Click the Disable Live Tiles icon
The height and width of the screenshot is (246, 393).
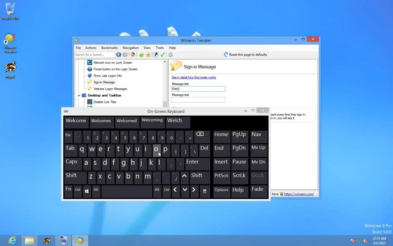[90, 102]
